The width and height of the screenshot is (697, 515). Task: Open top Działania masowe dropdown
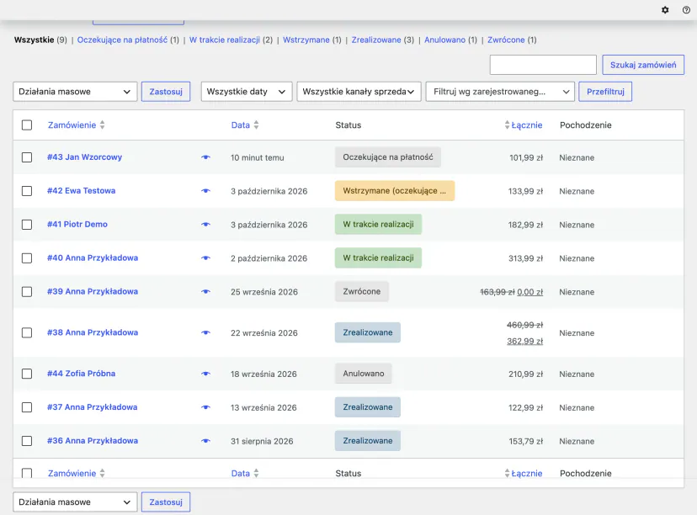(75, 92)
